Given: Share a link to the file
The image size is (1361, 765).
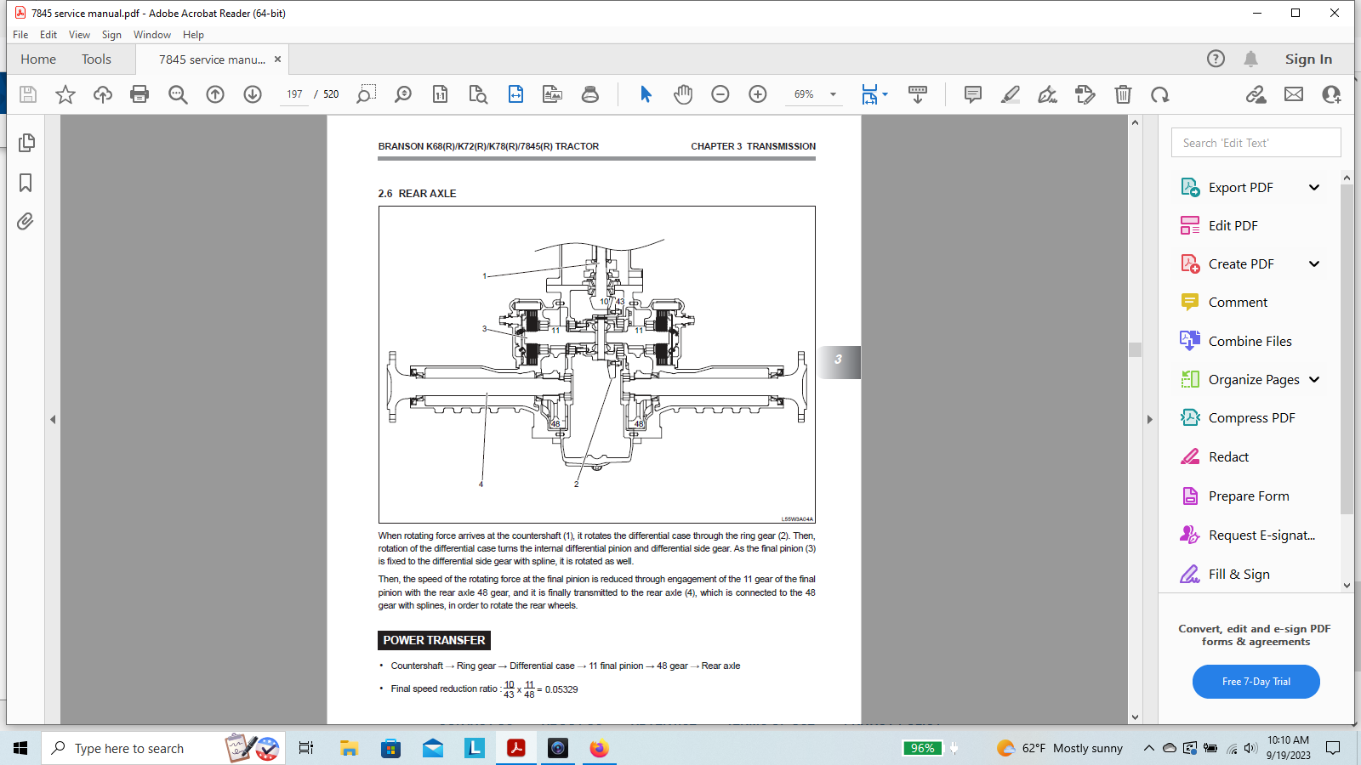Looking at the screenshot, I should coord(1256,94).
